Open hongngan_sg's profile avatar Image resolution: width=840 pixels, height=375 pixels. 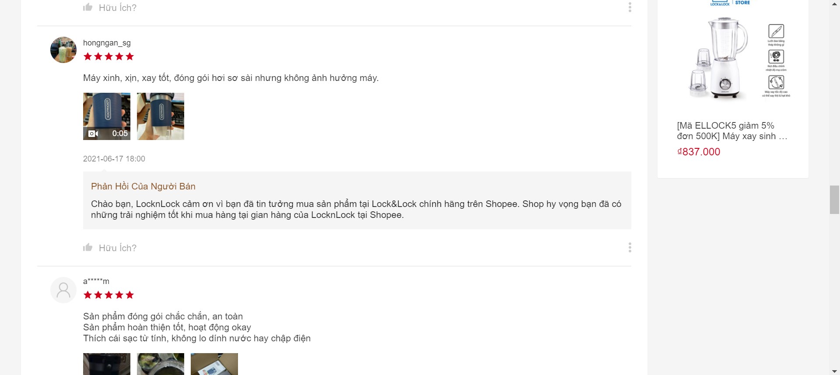click(63, 50)
